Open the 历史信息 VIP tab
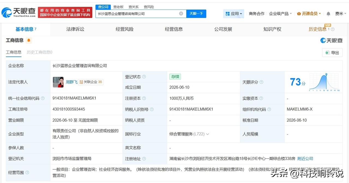Image resolution: width=349 pixels, height=183 pixels. [x=321, y=29]
